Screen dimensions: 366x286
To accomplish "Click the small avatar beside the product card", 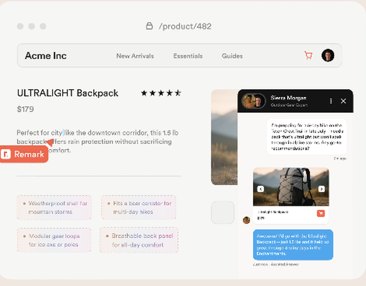I will click(x=246, y=219).
